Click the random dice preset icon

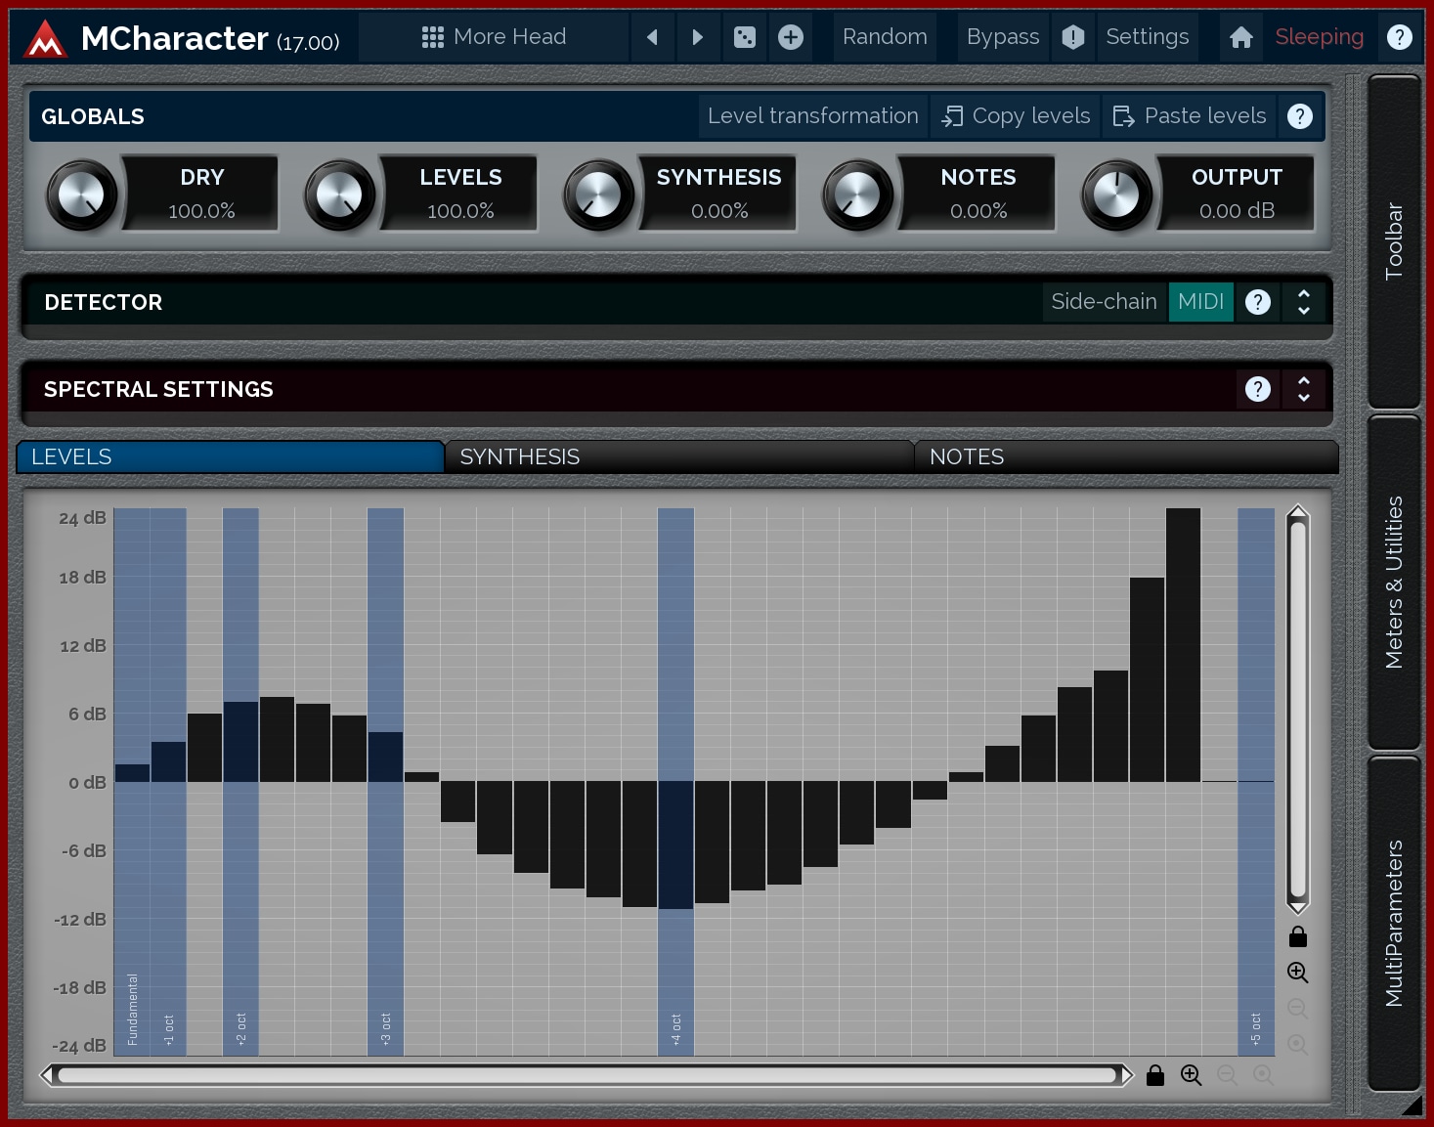pos(745,37)
